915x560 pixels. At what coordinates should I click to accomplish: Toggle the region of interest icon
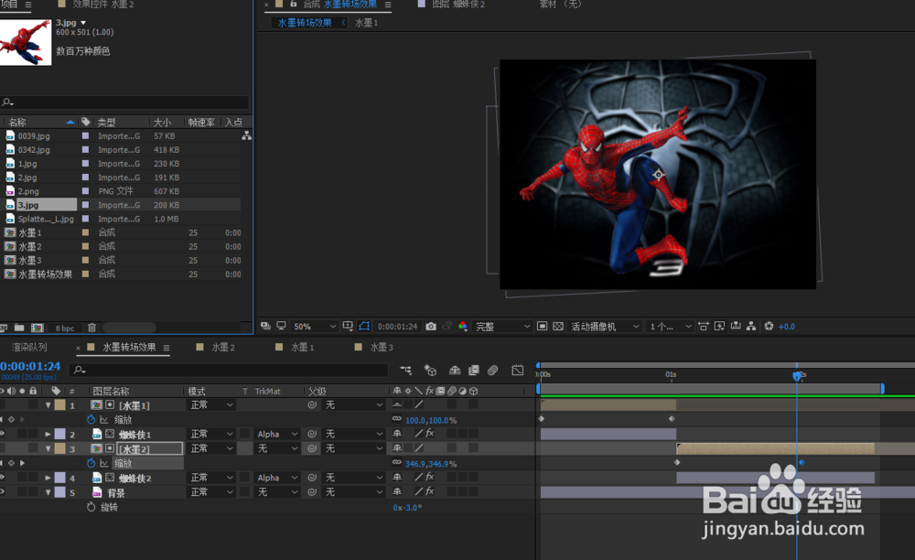pyautogui.click(x=542, y=326)
